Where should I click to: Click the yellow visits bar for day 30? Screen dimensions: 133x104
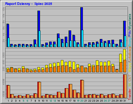point(121,58)
